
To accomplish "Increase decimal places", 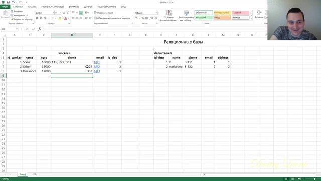I will click(x=152, y=18).
